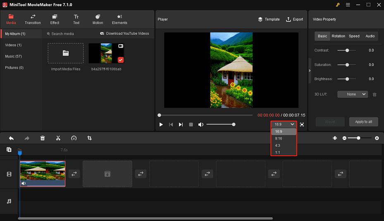Click the blue timeline playhead marker
The width and height of the screenshot is (384, 221).
[x=20, y=153]
